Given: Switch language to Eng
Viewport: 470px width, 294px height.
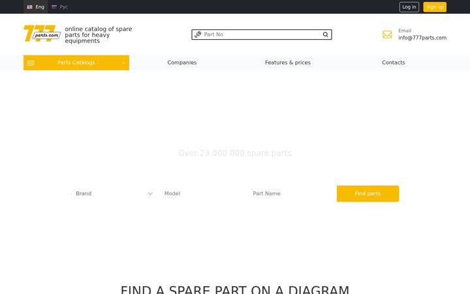Looking at the screenshot, I should pos(36,7).
